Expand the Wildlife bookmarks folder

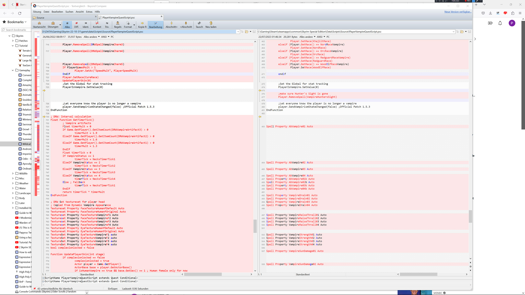(x=13, y=173)
